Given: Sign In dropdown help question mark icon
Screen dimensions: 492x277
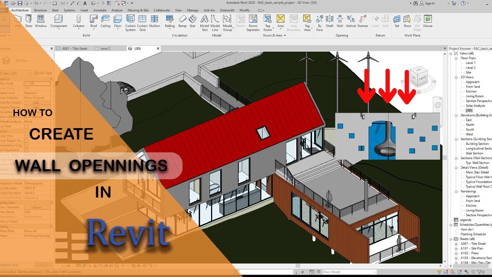Looking at the screenshot, I should (463, 3).
